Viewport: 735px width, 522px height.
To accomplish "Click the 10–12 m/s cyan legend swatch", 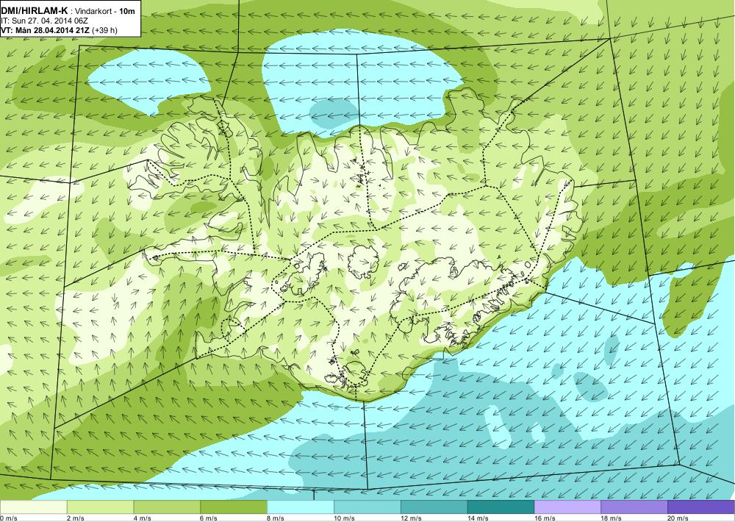I will [x=367, y=507].
